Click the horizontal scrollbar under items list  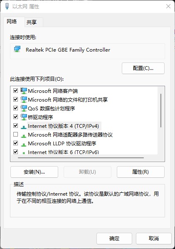pos(81,158)
